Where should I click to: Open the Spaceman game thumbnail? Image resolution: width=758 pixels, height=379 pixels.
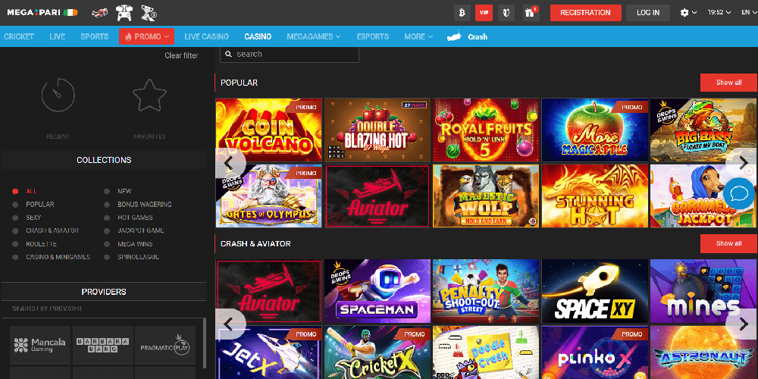(x=377, y=291)
